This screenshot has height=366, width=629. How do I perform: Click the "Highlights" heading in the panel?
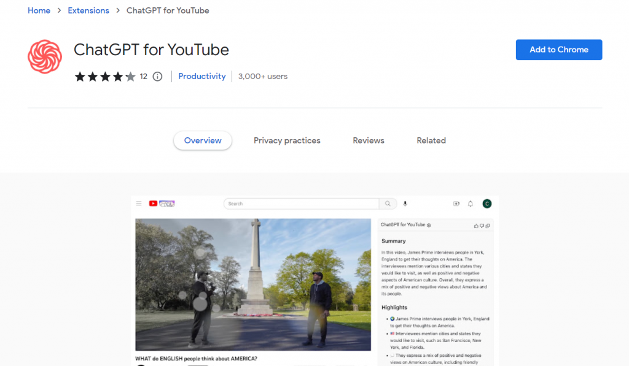coord(394,308)
